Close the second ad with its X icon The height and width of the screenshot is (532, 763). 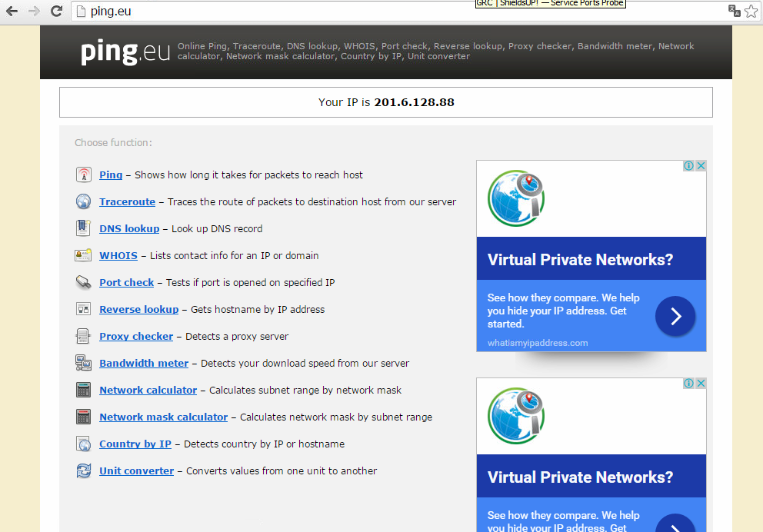point(701,383)
